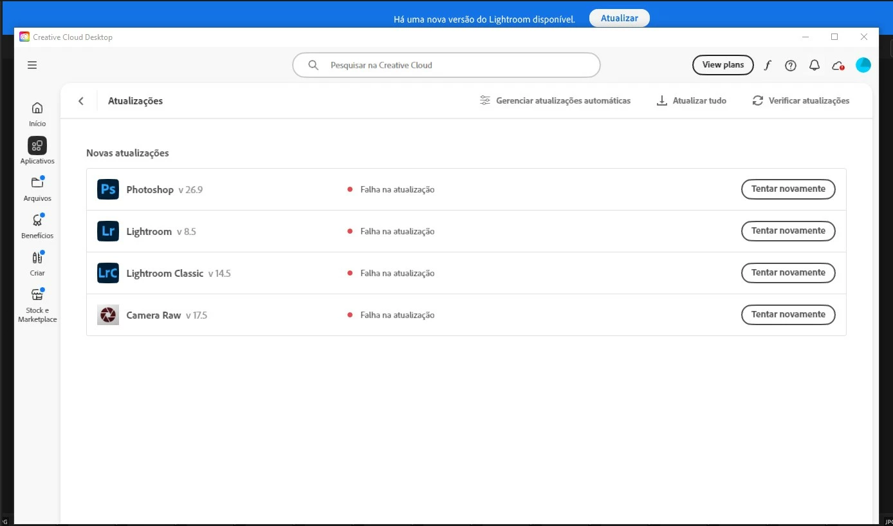
Task: Open the user profile avatar
Action: [863, 65]
